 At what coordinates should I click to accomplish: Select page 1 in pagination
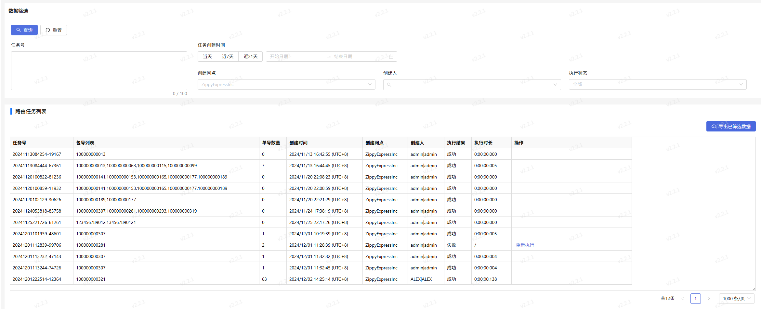pyautogui.click(x=696, y=299)
